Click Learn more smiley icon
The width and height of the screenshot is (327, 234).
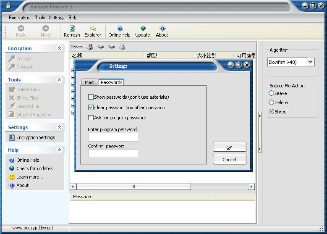coord(12,177)
